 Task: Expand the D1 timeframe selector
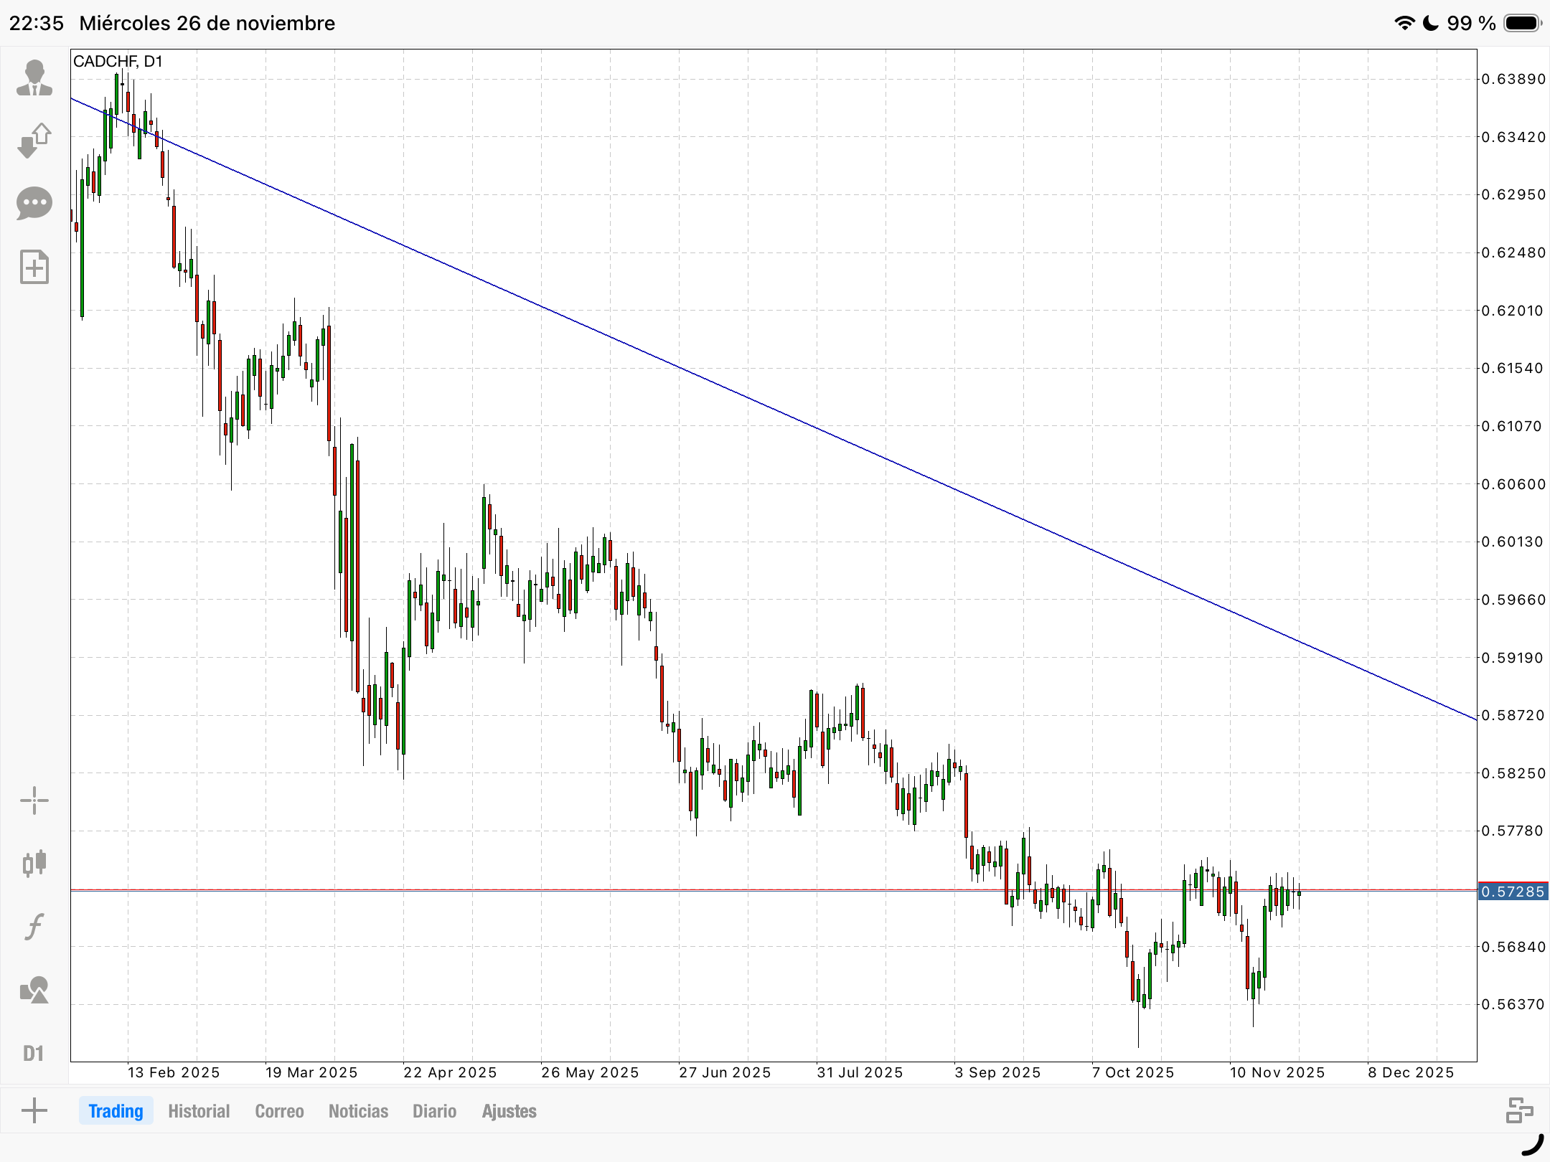(34, 1053)
